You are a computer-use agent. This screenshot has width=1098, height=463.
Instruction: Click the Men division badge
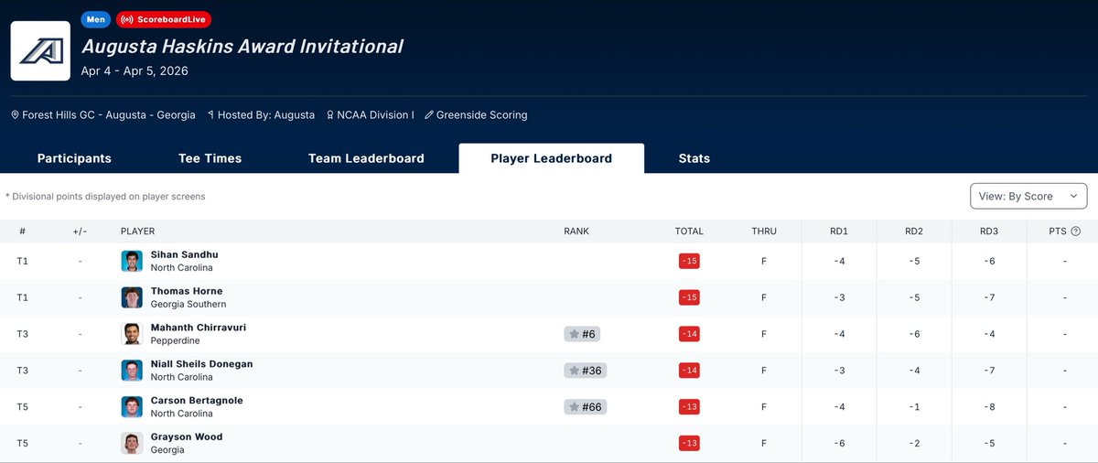(96, 19)
